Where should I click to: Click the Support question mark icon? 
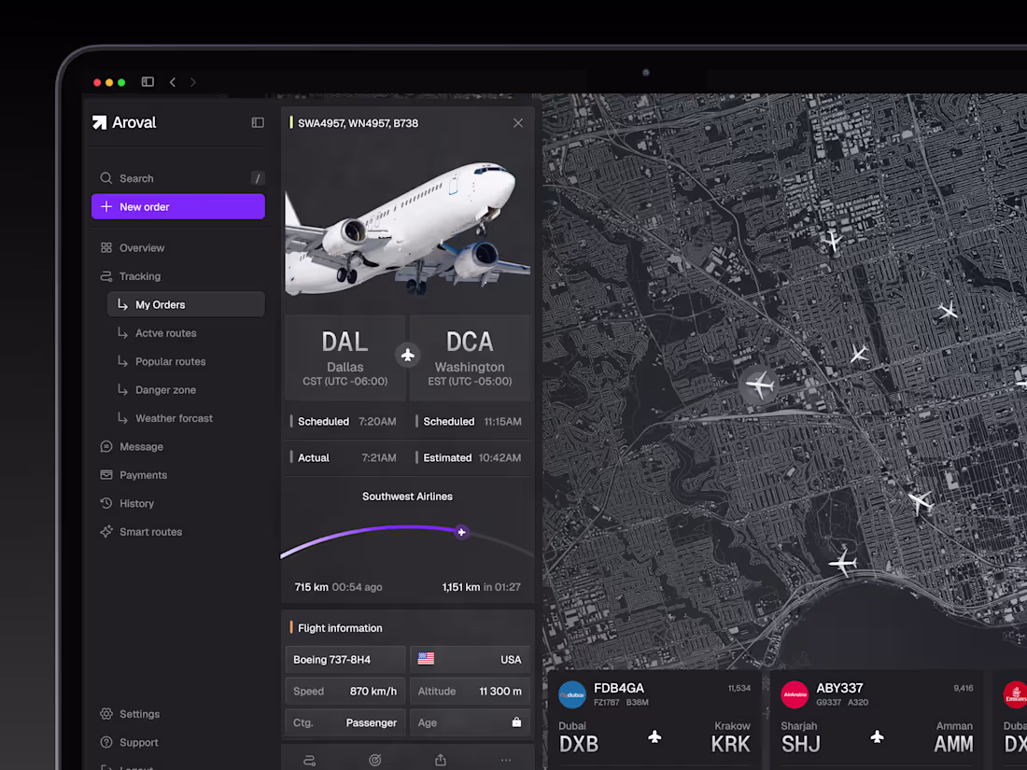coord(106,742)
